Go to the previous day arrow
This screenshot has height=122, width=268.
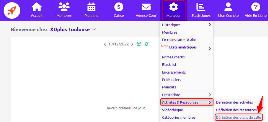pos(105,44)
